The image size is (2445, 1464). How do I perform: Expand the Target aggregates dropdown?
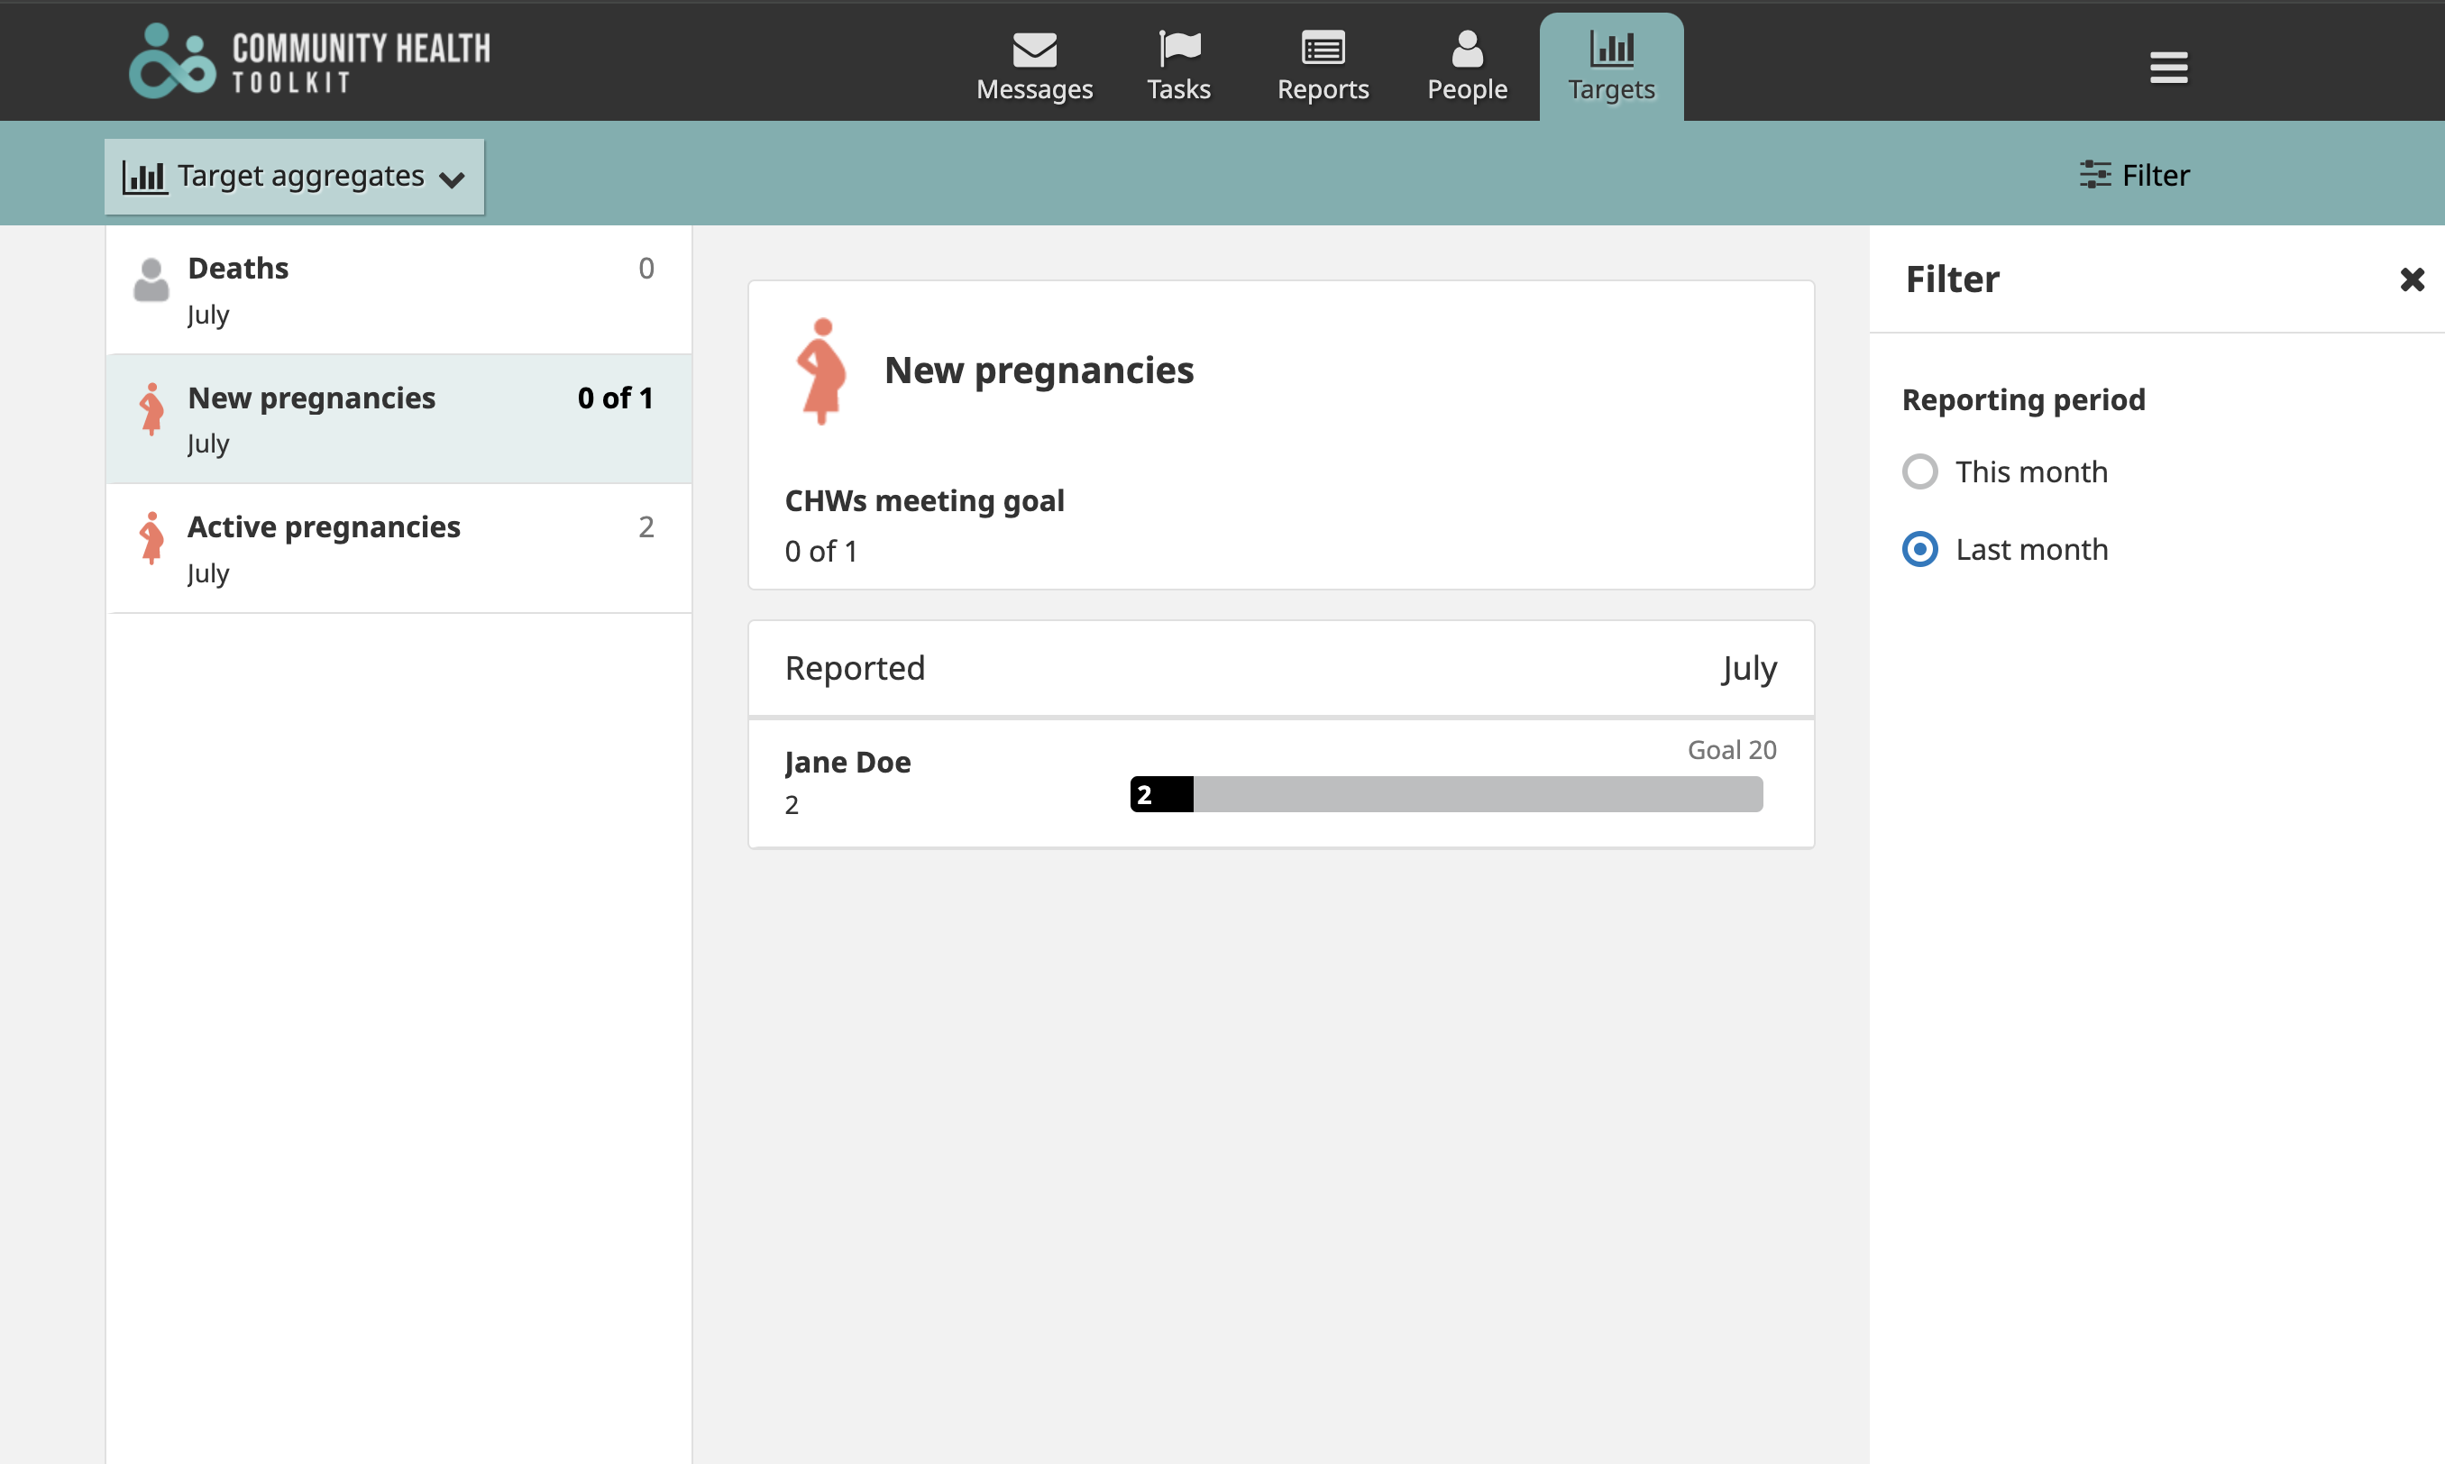294,176
